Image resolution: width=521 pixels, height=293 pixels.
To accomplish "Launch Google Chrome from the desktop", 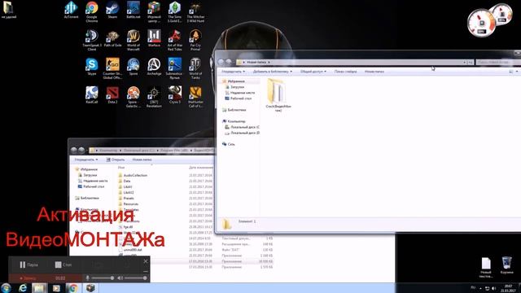I will pyautogui.click(x=92, y=11).
